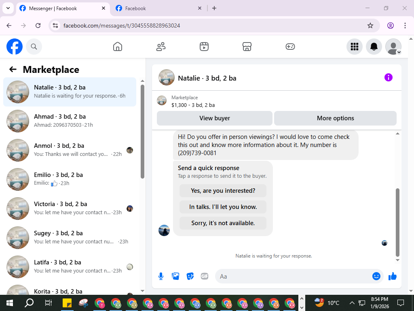Open the Marketplace storefront icon
414x311 pixels.
click(x=247, y=47)
